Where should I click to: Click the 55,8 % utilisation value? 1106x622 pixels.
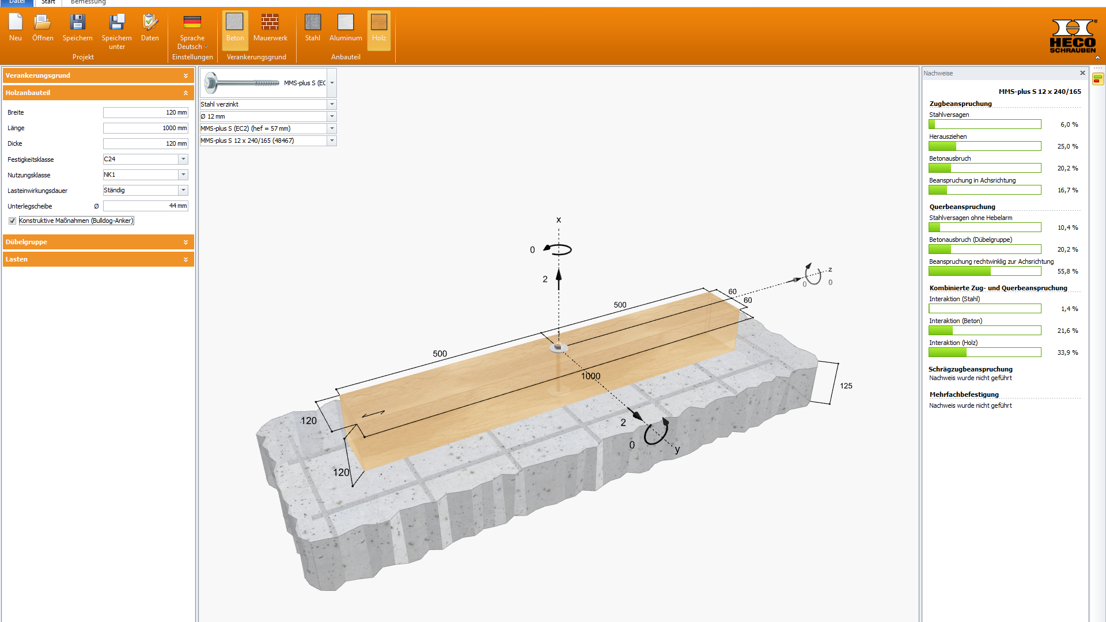tap(1067, 271)
